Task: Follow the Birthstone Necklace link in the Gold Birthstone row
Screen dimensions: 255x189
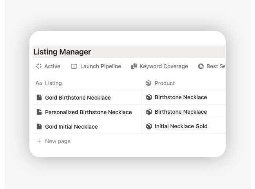Action: pos(181,97)
